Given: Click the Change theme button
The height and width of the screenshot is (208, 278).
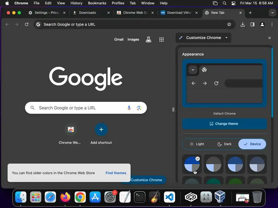Looking at the screenshot, I should 225,123.
